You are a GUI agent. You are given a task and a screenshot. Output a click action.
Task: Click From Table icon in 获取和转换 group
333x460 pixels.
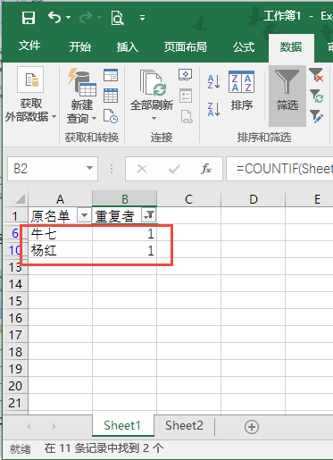click(x=111, y=96)
